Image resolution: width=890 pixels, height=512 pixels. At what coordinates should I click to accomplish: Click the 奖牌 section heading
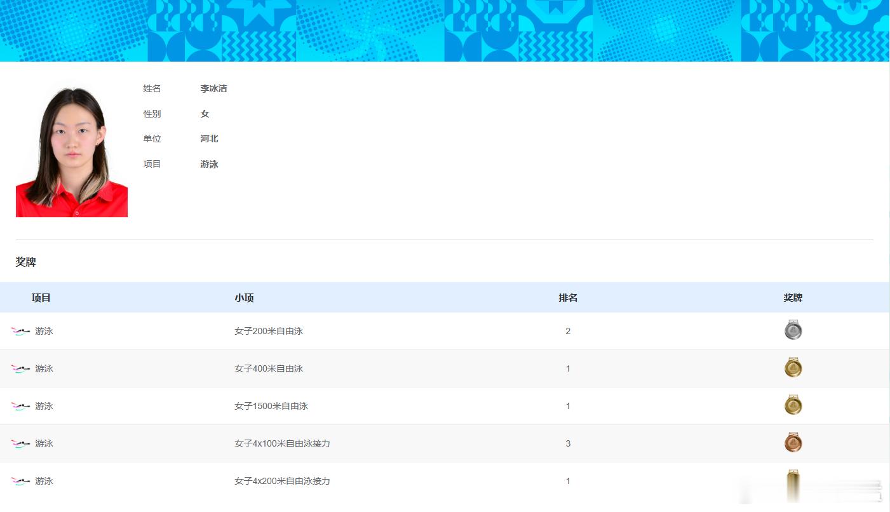[x=26, y=262]
